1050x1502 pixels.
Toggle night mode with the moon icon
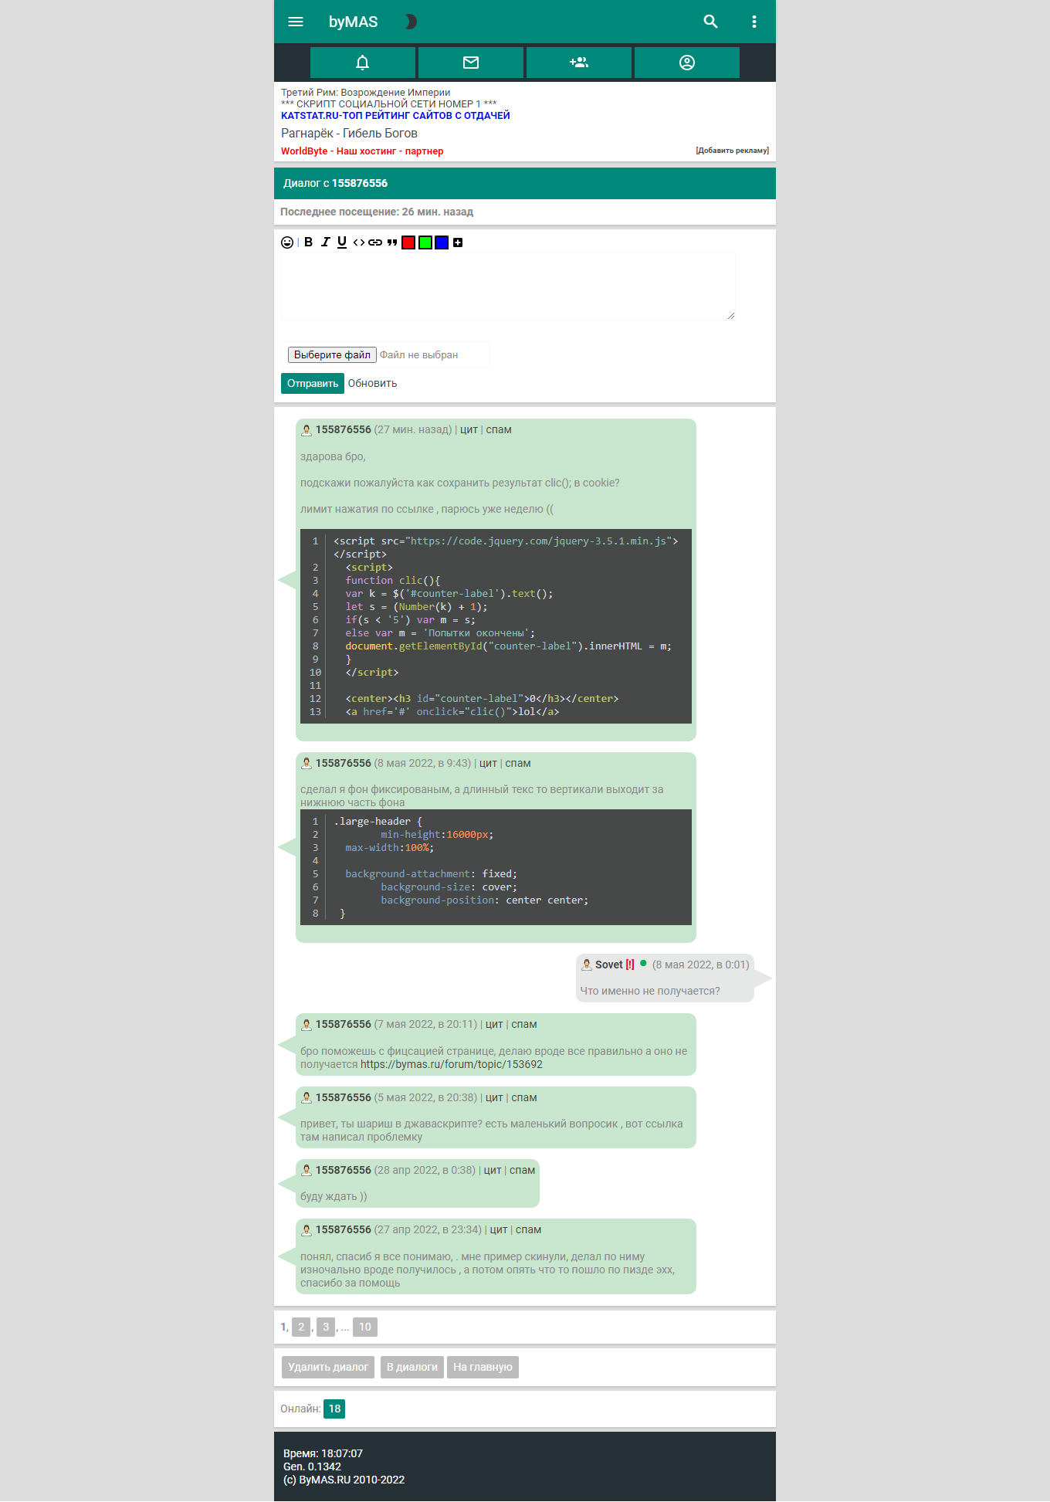pos(411,22)
